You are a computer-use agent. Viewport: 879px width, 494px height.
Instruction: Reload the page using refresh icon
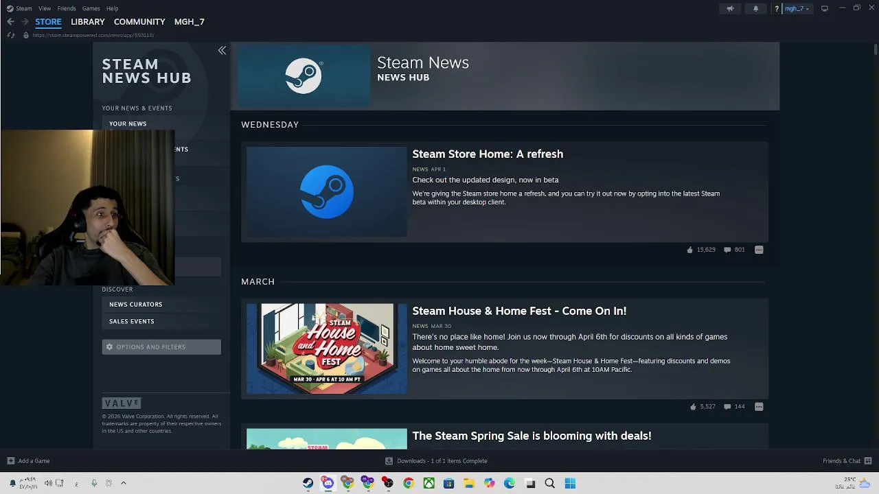11,35
